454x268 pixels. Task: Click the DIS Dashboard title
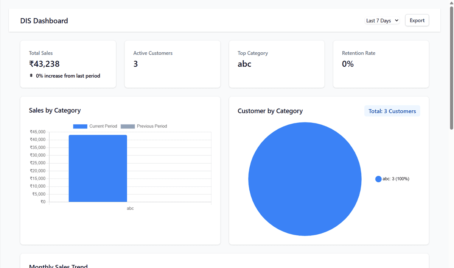[x=44, y=21]
